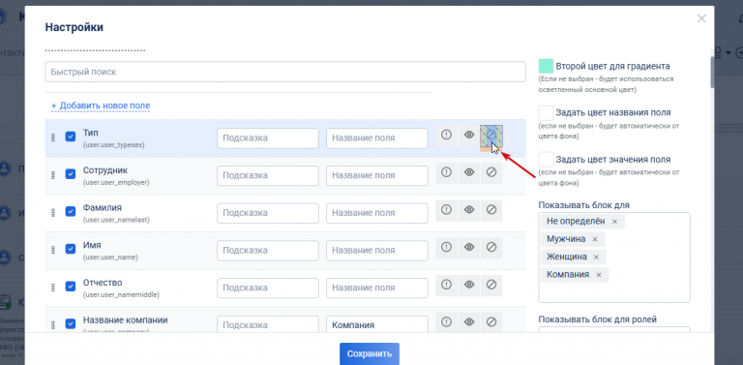Click the Компания field name input
Screen dimensions: 743x365
(377, 324)
